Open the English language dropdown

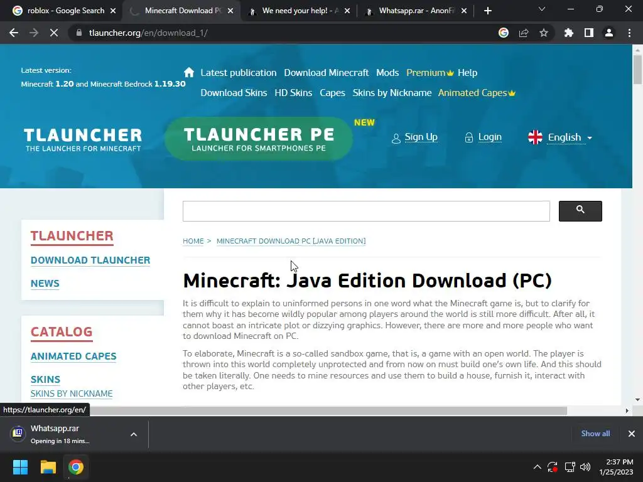click(x=560, y=137)
